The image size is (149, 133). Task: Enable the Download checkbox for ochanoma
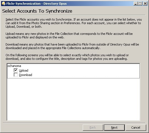[16, 75]
